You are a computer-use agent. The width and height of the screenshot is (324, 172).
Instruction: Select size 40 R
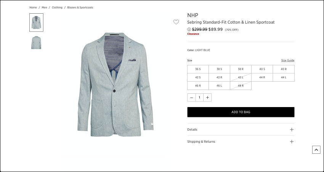(284, 69)
